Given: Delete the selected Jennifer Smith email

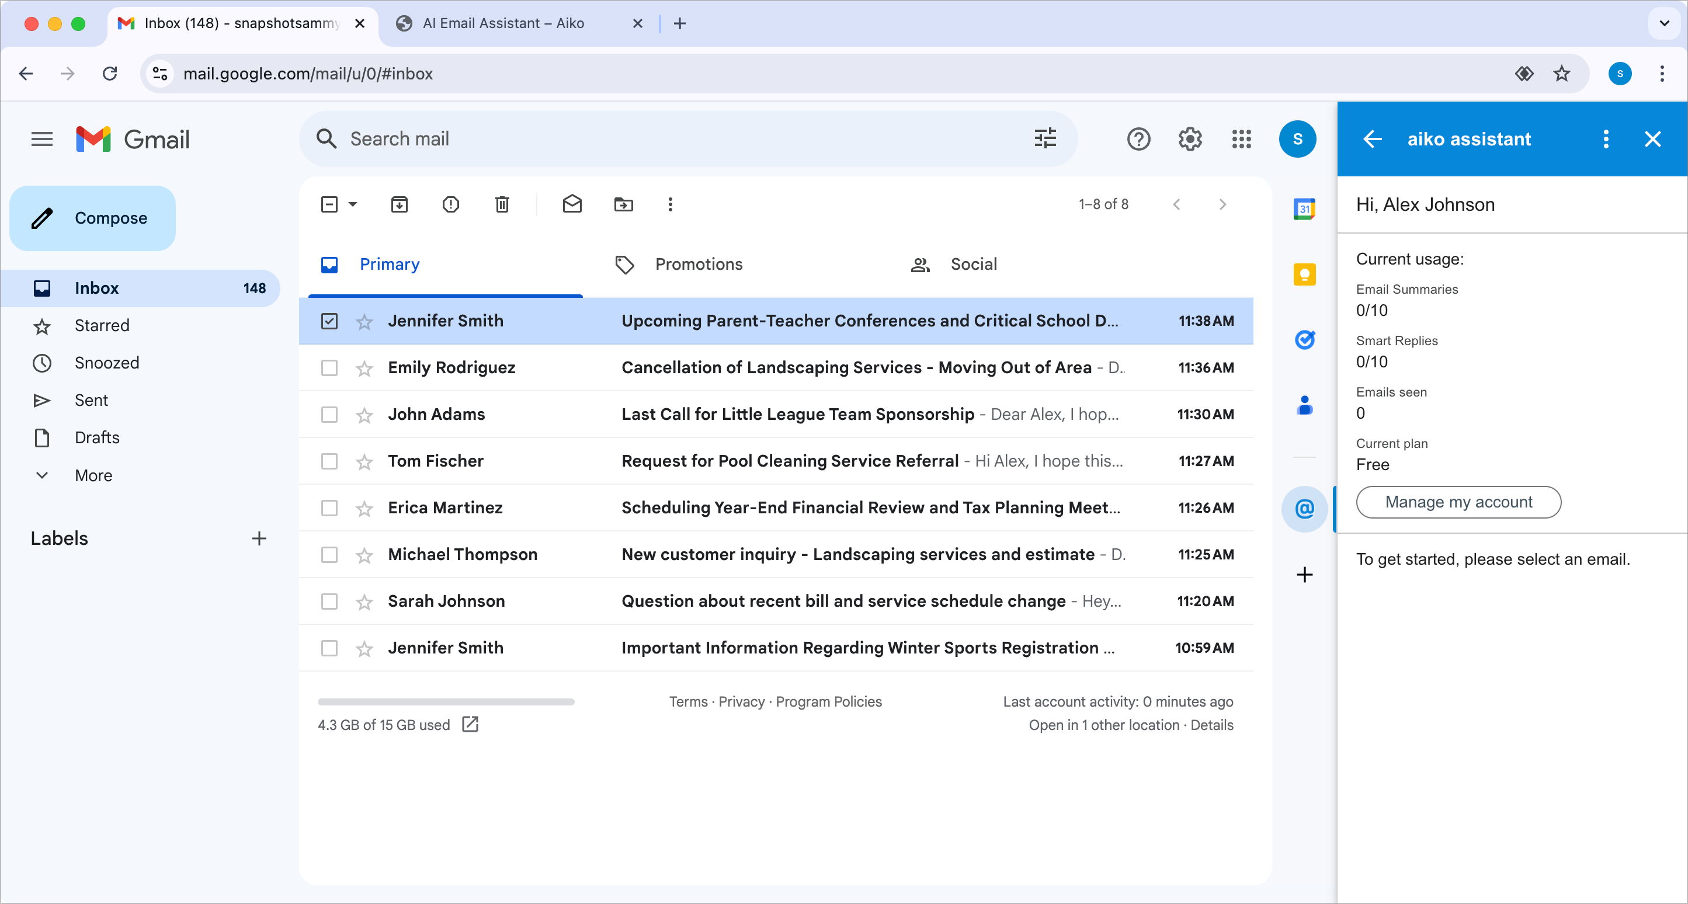Looking at the screenshot, I should coord(502,204).
